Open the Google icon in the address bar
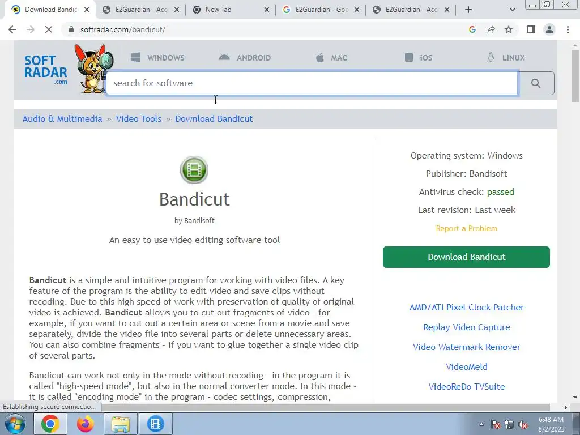Viewport: 580px width, 435px height. pyautogui.click(x=472, y=29)
